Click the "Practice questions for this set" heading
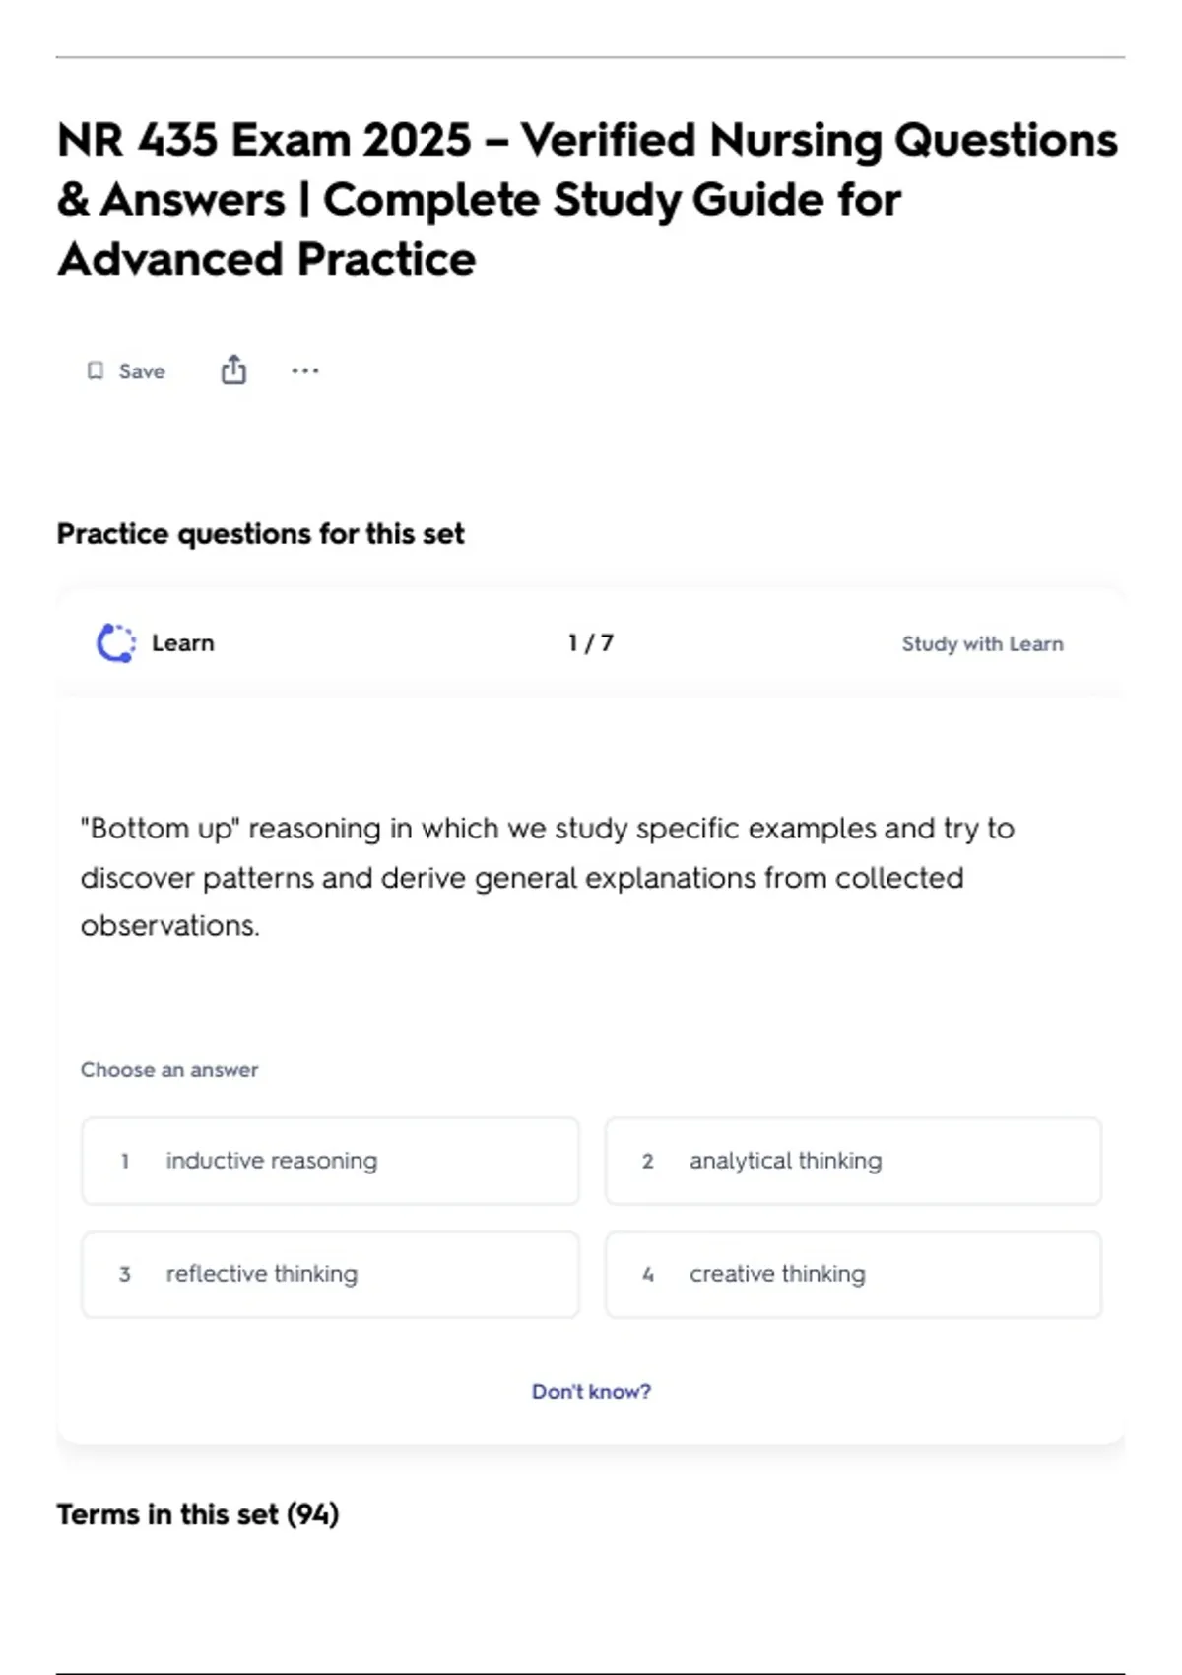The width and height of the screenshot is (1182, 1675). pyautogui.click(x=260, y=533)
